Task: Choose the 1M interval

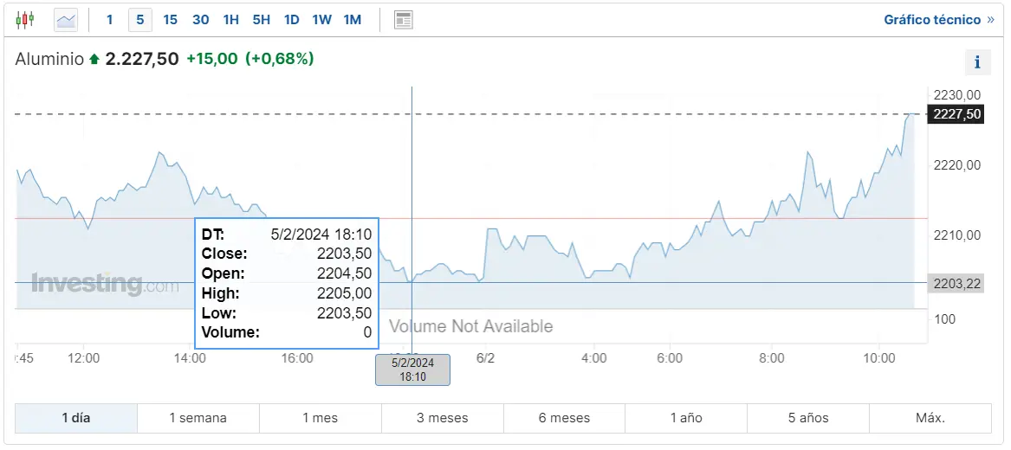Action: tap(352, 19)
